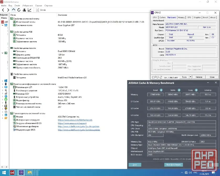
Task: Click the info icon next to Read
Action: point(161,90)
